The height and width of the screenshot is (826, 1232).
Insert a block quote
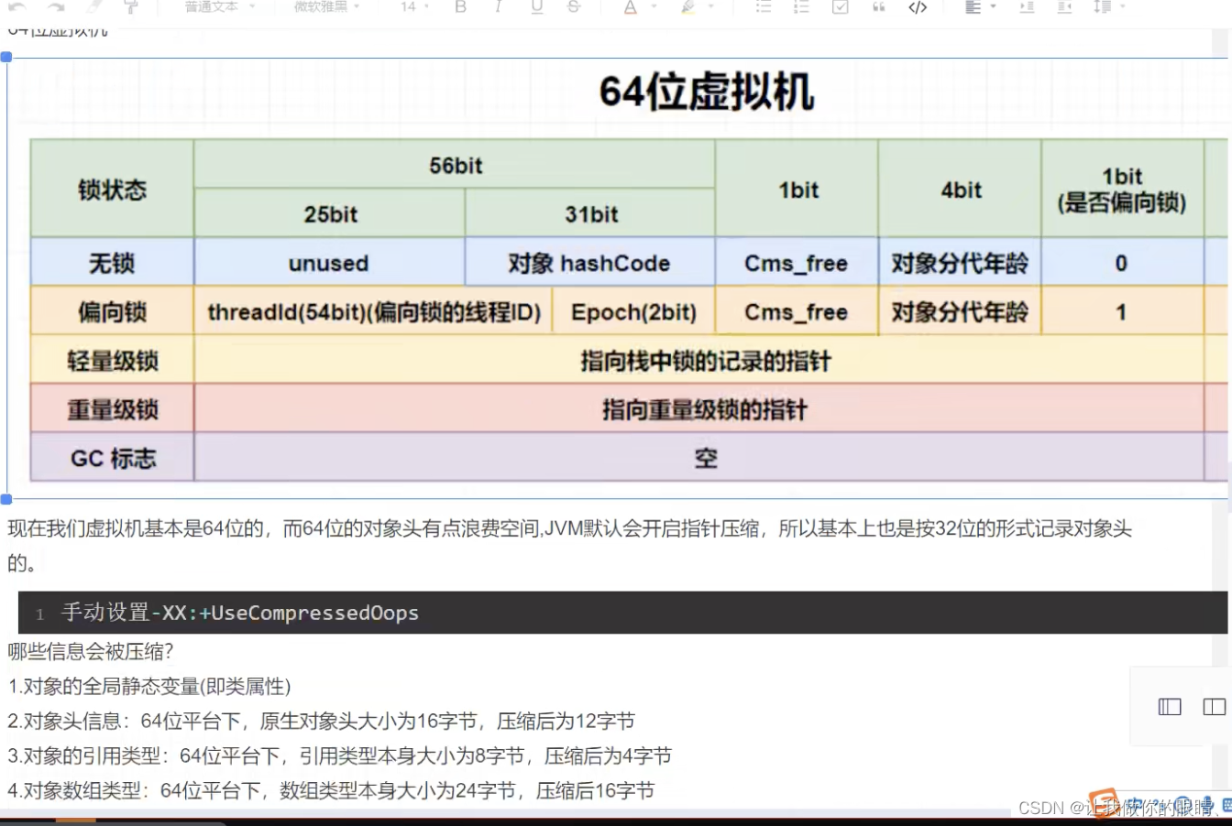(x=878, y=7)
